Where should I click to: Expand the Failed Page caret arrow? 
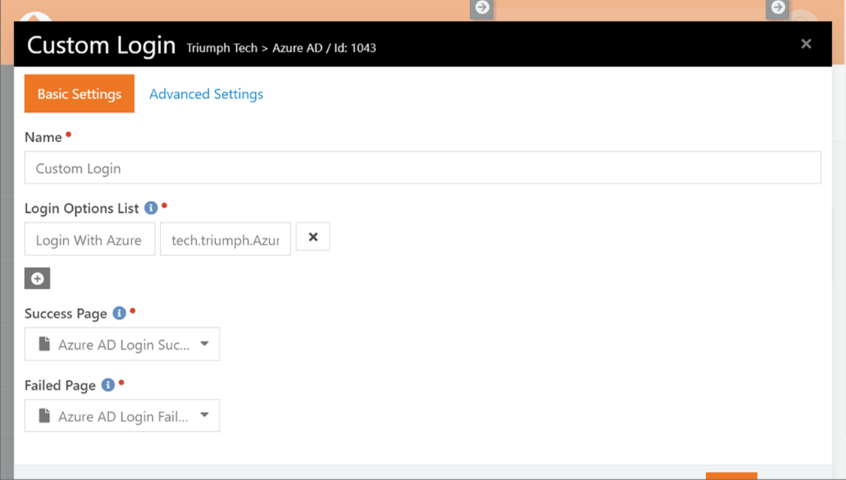(205, 415)
